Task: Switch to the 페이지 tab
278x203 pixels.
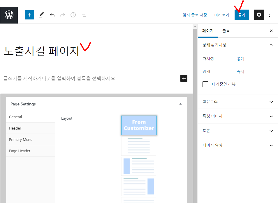Action: point(208,31)
